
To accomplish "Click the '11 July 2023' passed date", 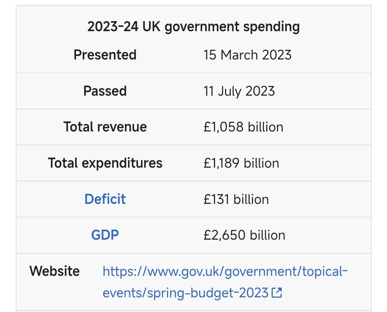I will [x=239, y=91].
